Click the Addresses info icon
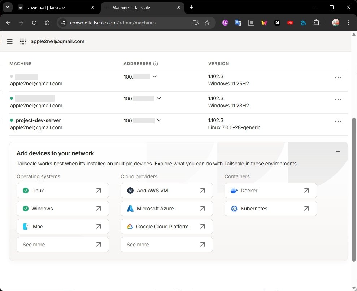The width and height of the screenshot is (357, 291). (x=156, y=64)
